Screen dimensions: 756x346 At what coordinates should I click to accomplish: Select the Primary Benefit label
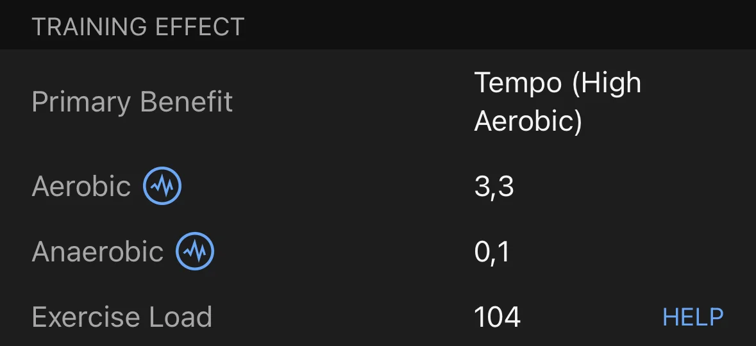click(x=132, y=102)
